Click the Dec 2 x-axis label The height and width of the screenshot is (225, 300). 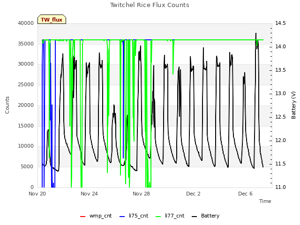click(x=193, y=194)
